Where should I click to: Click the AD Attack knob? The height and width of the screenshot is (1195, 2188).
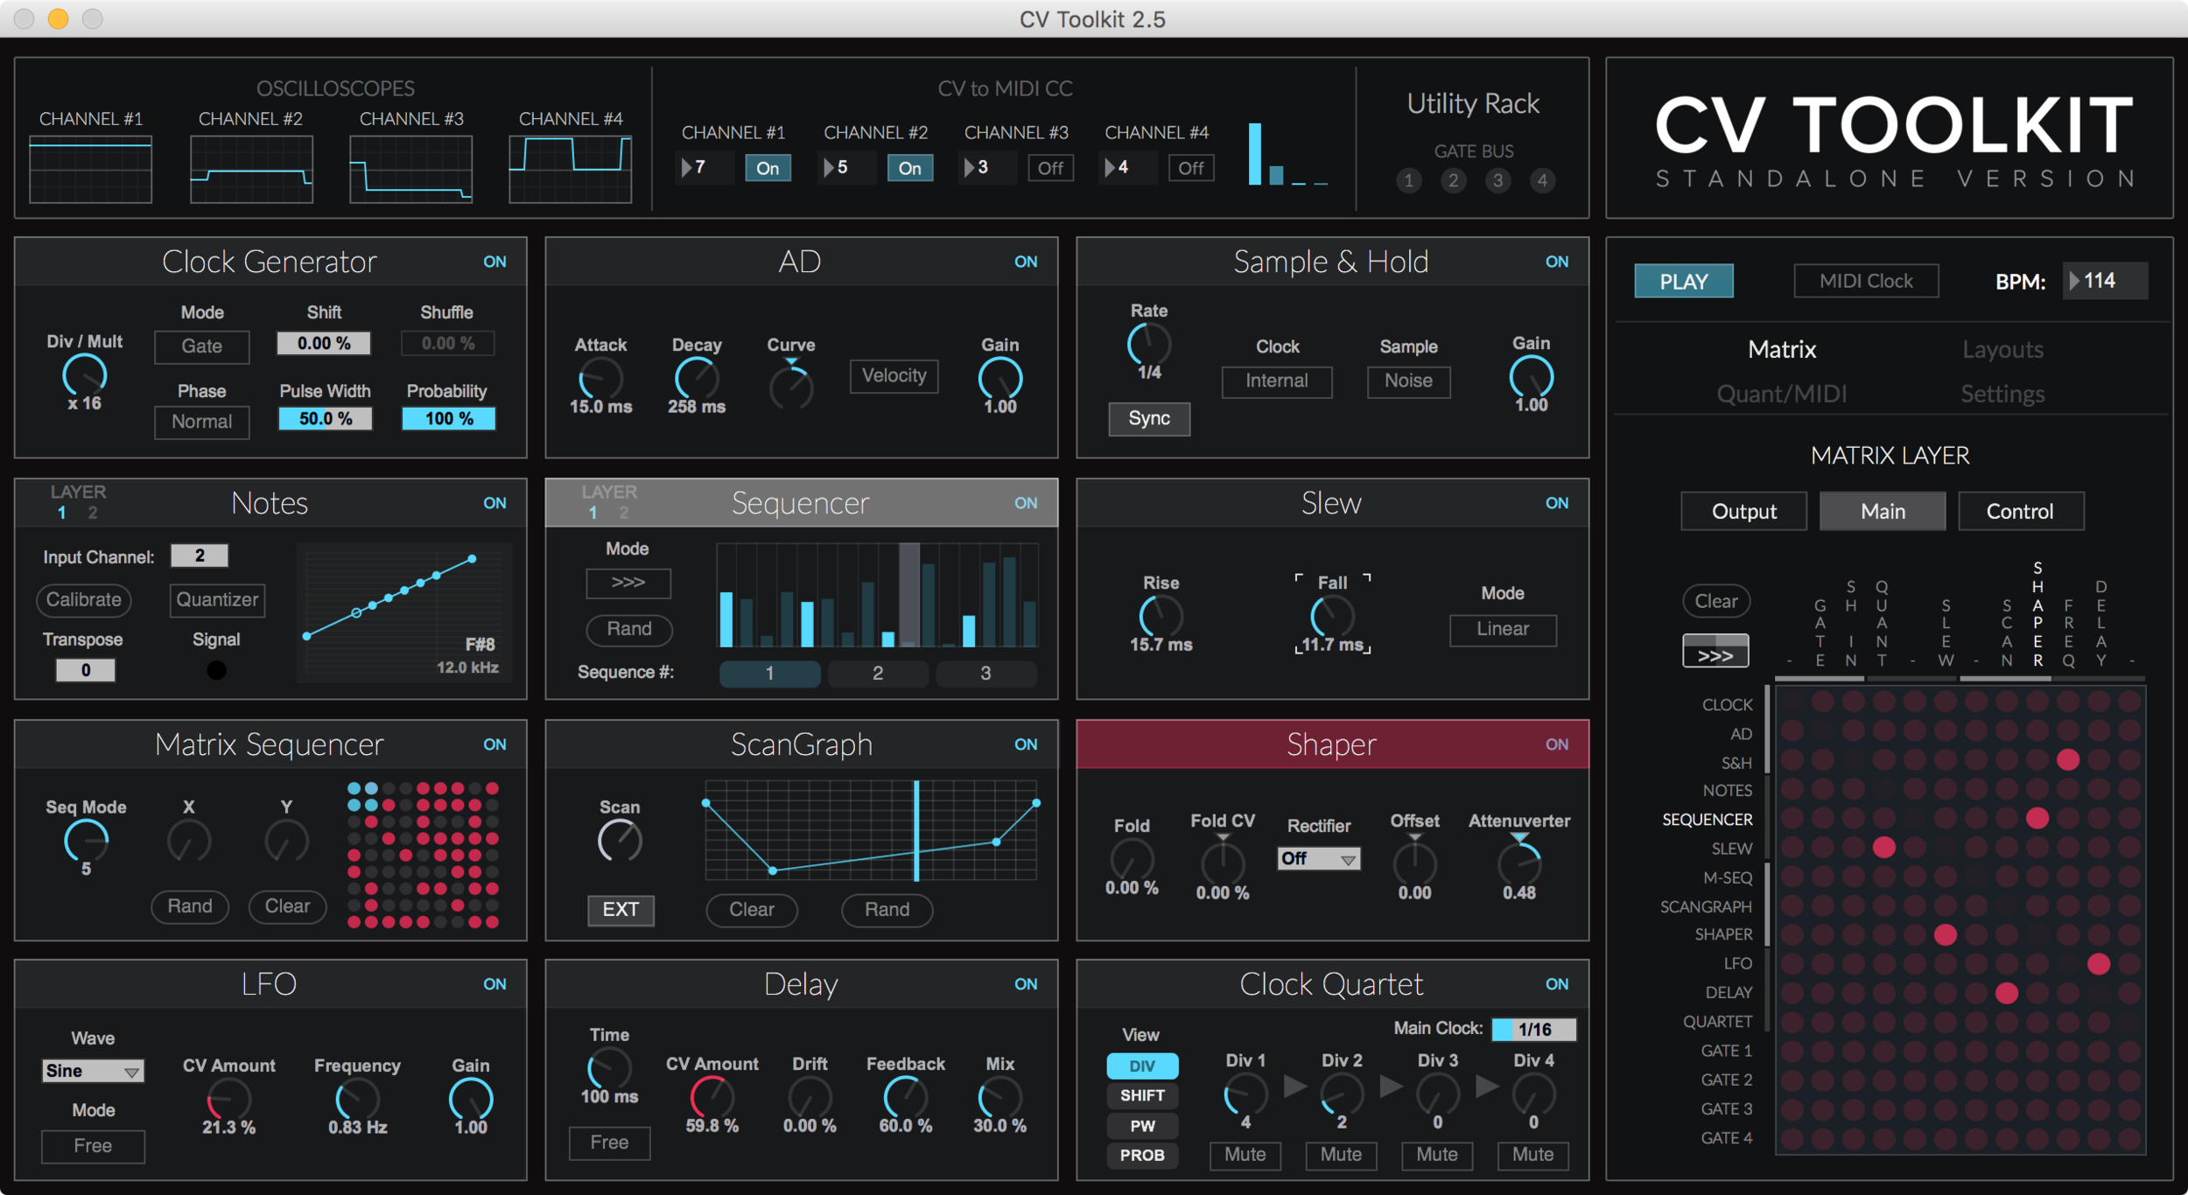click(601, 380)
